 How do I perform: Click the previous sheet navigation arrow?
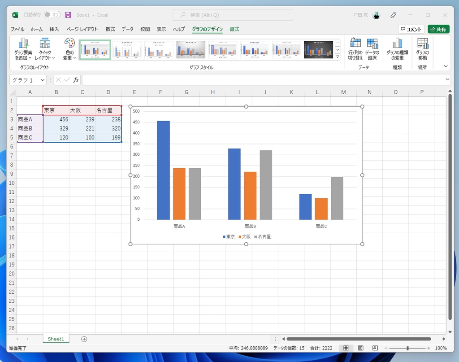(x=17, y=339)
